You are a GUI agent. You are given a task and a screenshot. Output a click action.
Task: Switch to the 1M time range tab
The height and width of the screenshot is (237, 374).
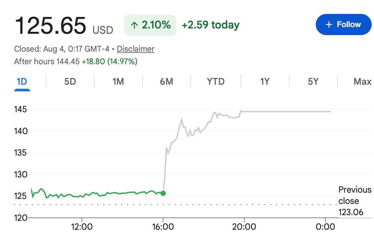pos(118,82)
